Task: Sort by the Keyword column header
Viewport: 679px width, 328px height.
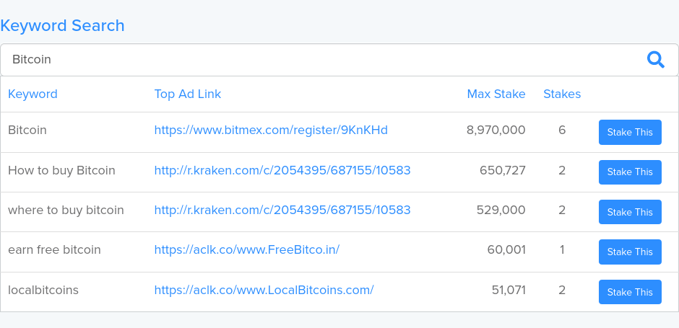Action: click(x=33, y=94)
